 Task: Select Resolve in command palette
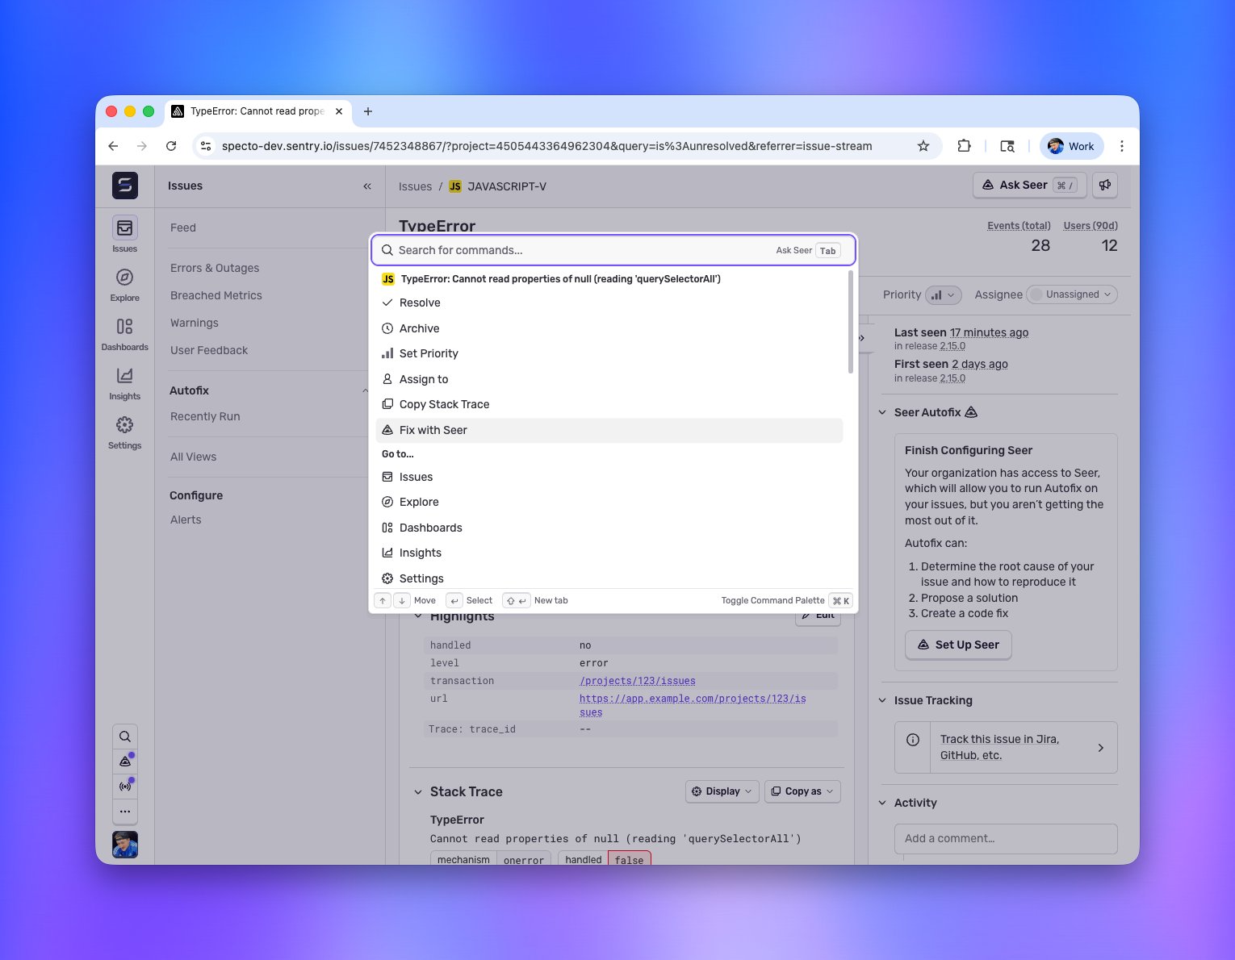point(609,303)
